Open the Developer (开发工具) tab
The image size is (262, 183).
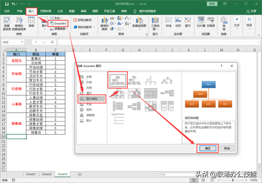tap(109, 11)
